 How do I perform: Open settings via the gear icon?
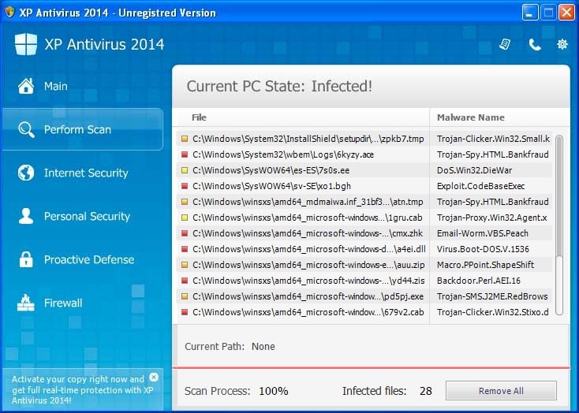562,44
